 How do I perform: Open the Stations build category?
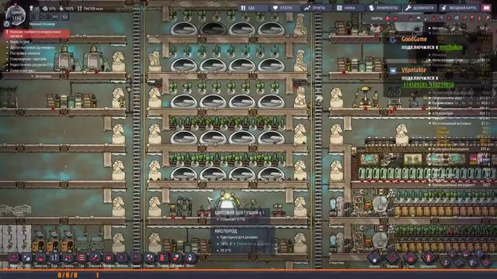tap(136, 259)
